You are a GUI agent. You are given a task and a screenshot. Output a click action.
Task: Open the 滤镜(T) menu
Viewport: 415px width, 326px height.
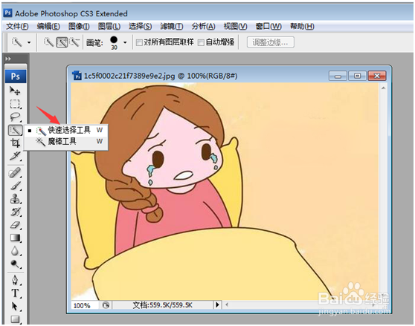pos(171,27)
